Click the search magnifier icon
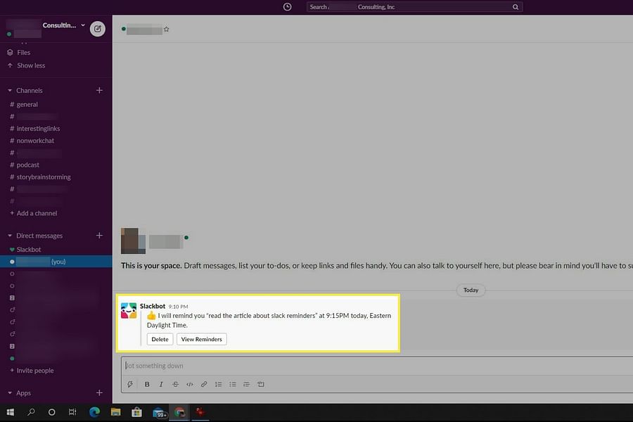633x422 pixels. coord(516,7)
